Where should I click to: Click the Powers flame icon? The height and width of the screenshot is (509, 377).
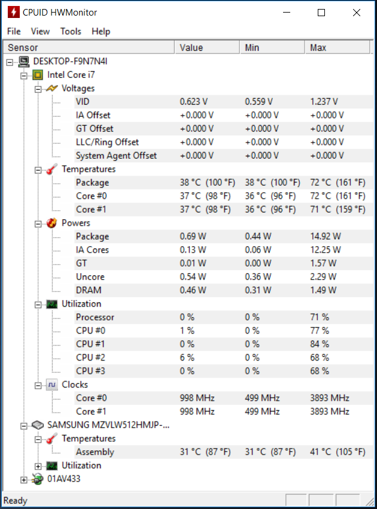pyautogui.click(x=52, y=223)
